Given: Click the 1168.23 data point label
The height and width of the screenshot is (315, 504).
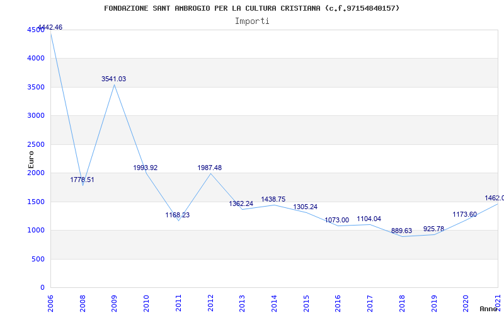Looking at the screenshot, I should coord(178,215).
